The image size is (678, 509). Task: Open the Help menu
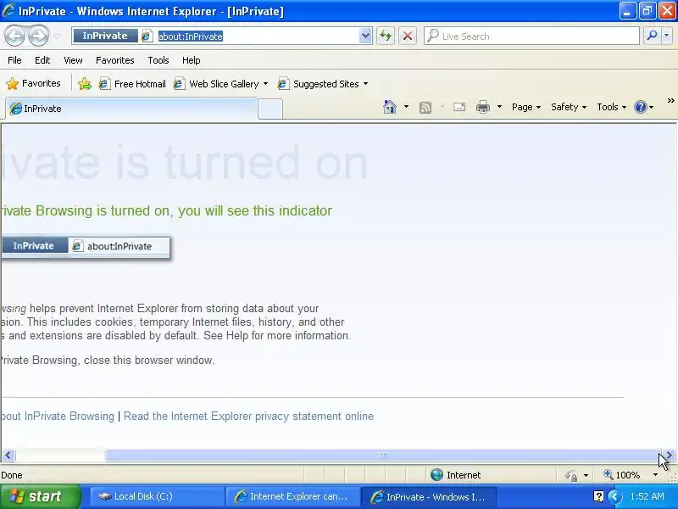pyautogui.click(x=192, y=60)
